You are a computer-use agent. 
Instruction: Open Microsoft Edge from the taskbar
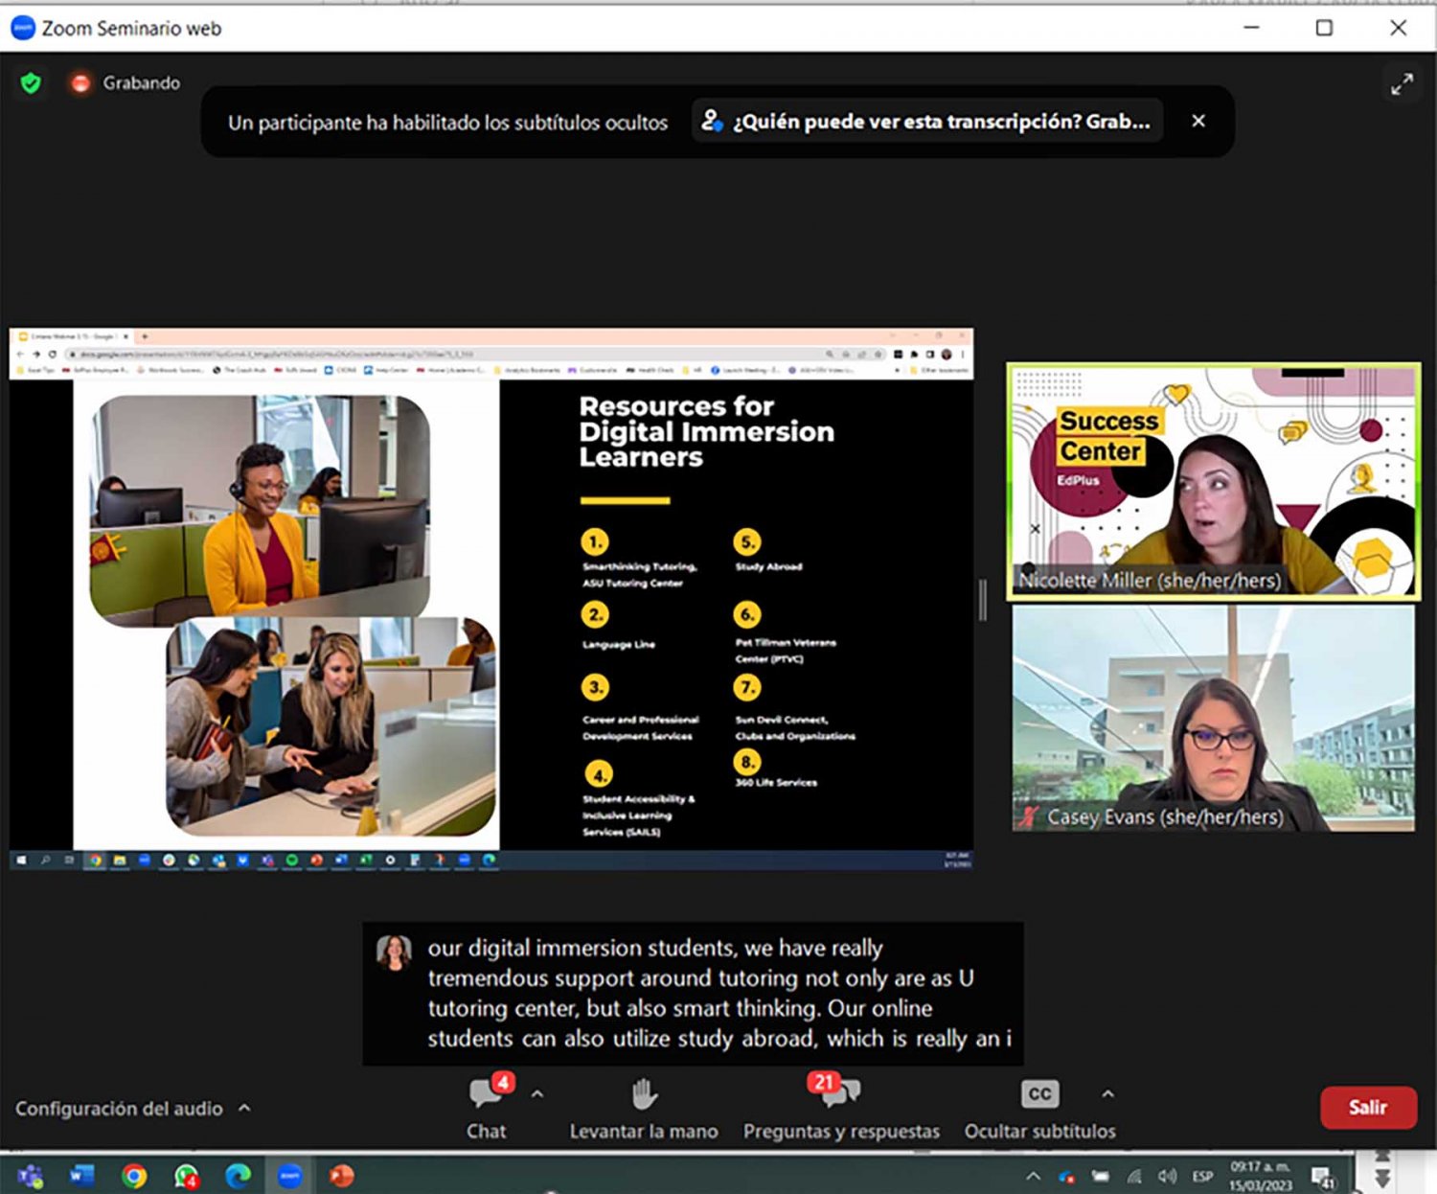pos(238,1175)
